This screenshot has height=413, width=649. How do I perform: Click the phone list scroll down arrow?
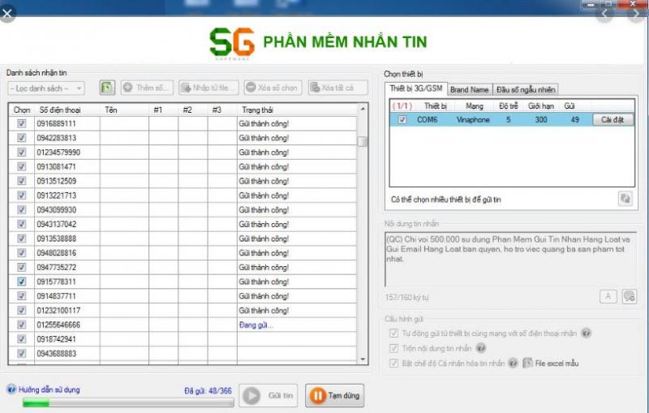(363, 359)
